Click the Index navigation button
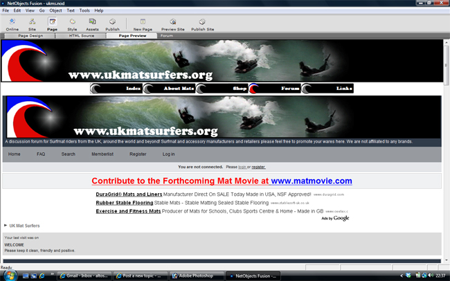This screenshot has width=450, height=281. tap(116, 89)
